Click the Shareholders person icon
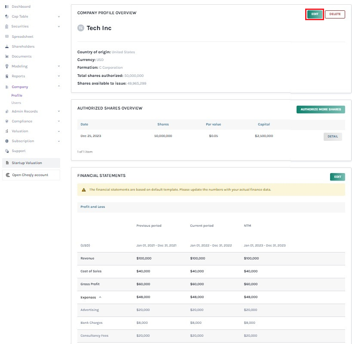 click(7, 46)
